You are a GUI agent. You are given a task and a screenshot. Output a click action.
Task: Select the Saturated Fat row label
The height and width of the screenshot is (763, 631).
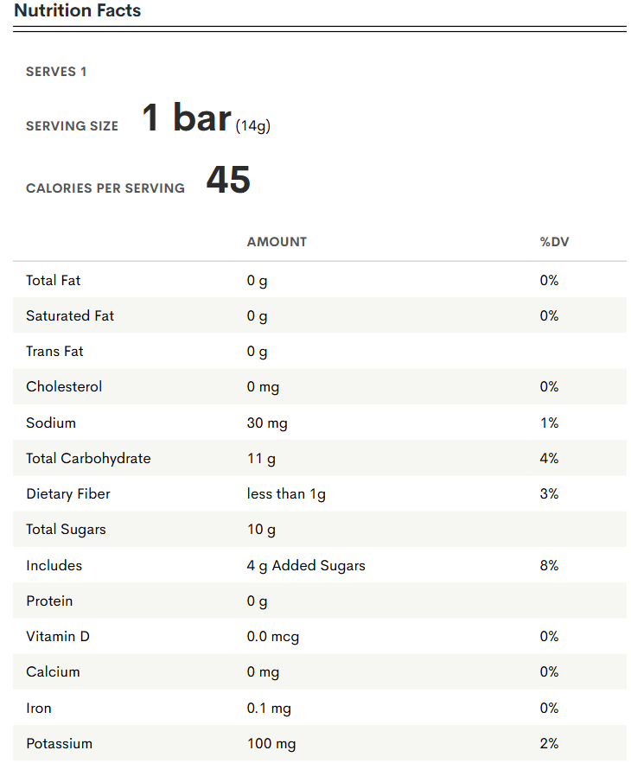pos(70,315)
